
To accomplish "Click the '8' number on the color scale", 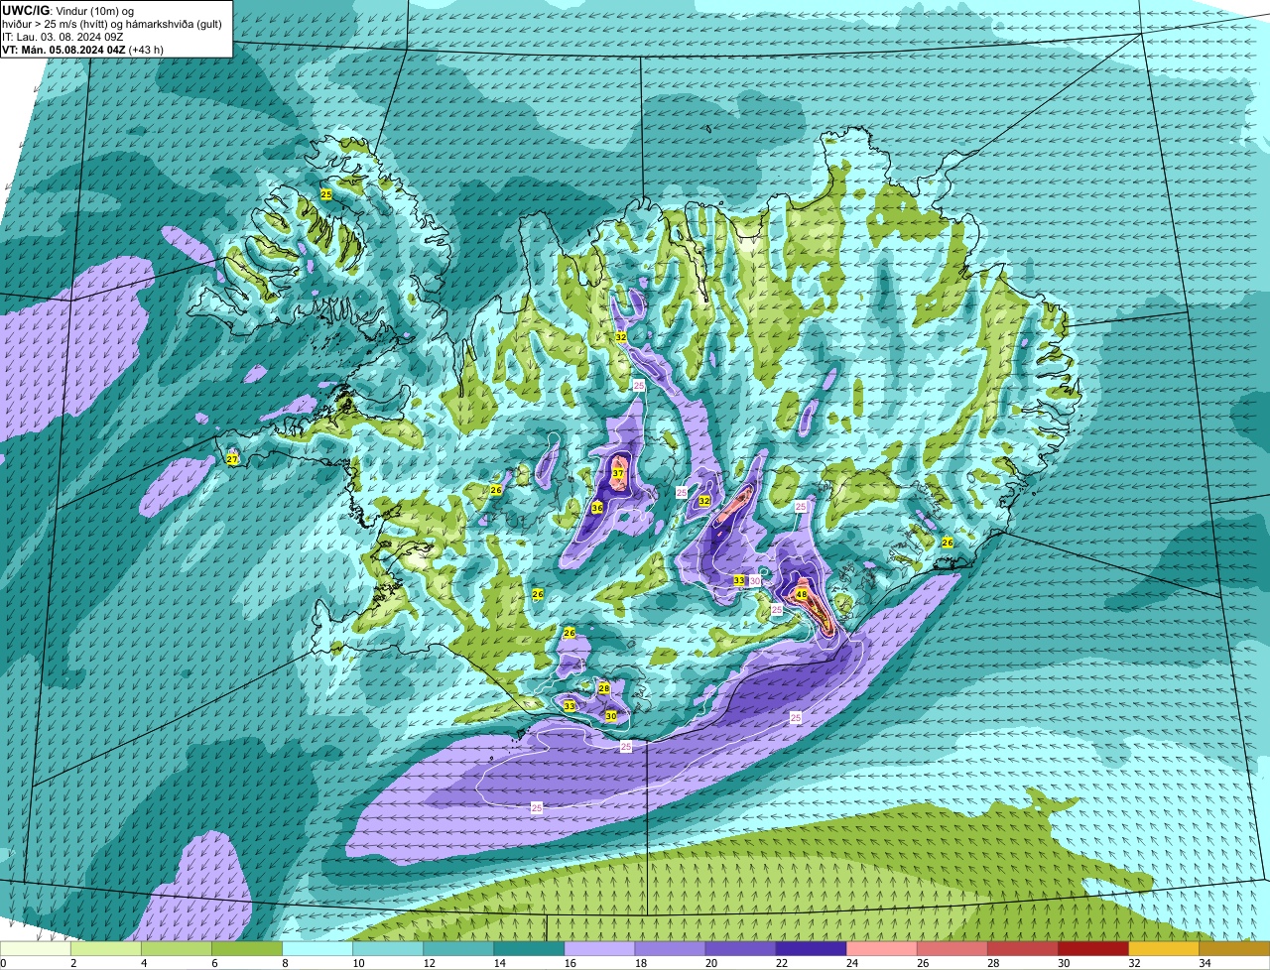I will click(283, 963).
